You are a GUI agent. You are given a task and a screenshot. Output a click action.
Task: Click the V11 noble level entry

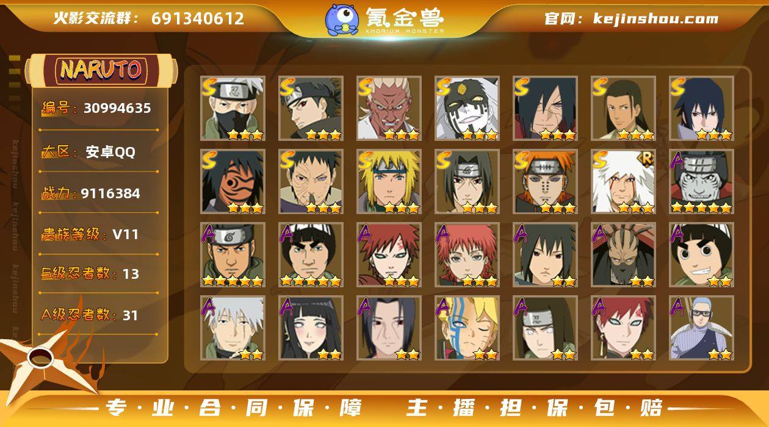pos(99,234)
